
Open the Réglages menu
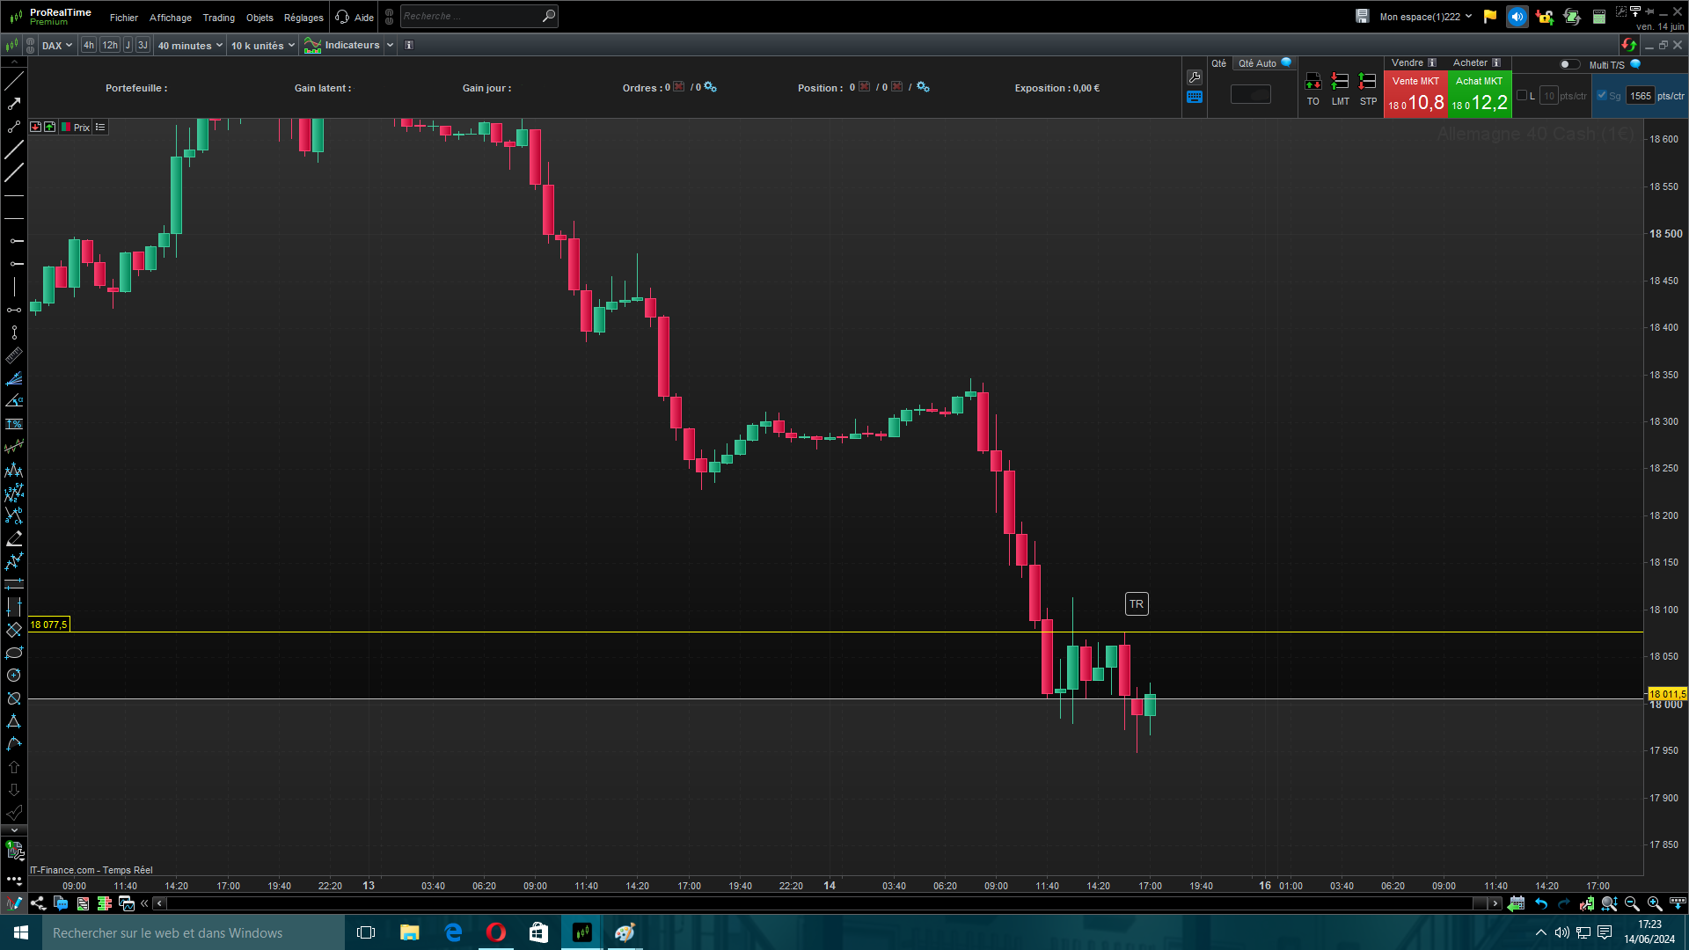pos(303,18)
